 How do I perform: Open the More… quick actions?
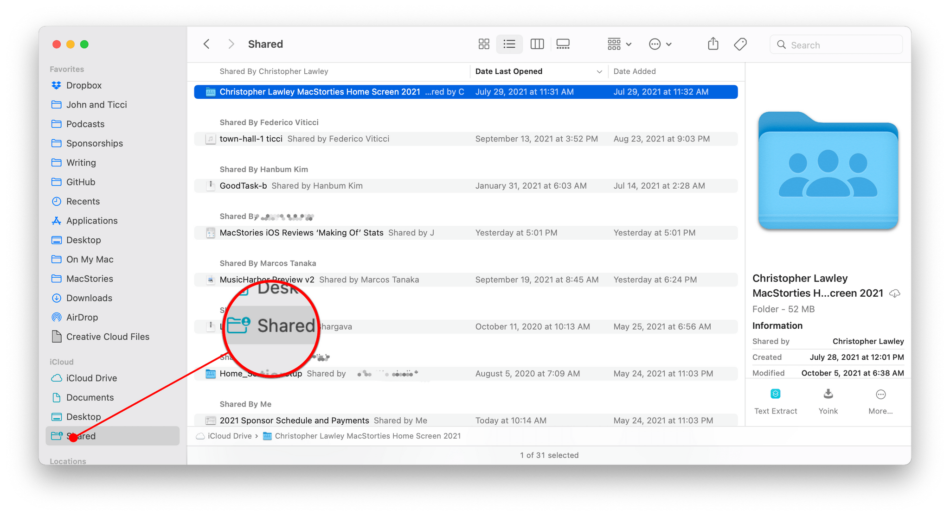tap(880, 401)
